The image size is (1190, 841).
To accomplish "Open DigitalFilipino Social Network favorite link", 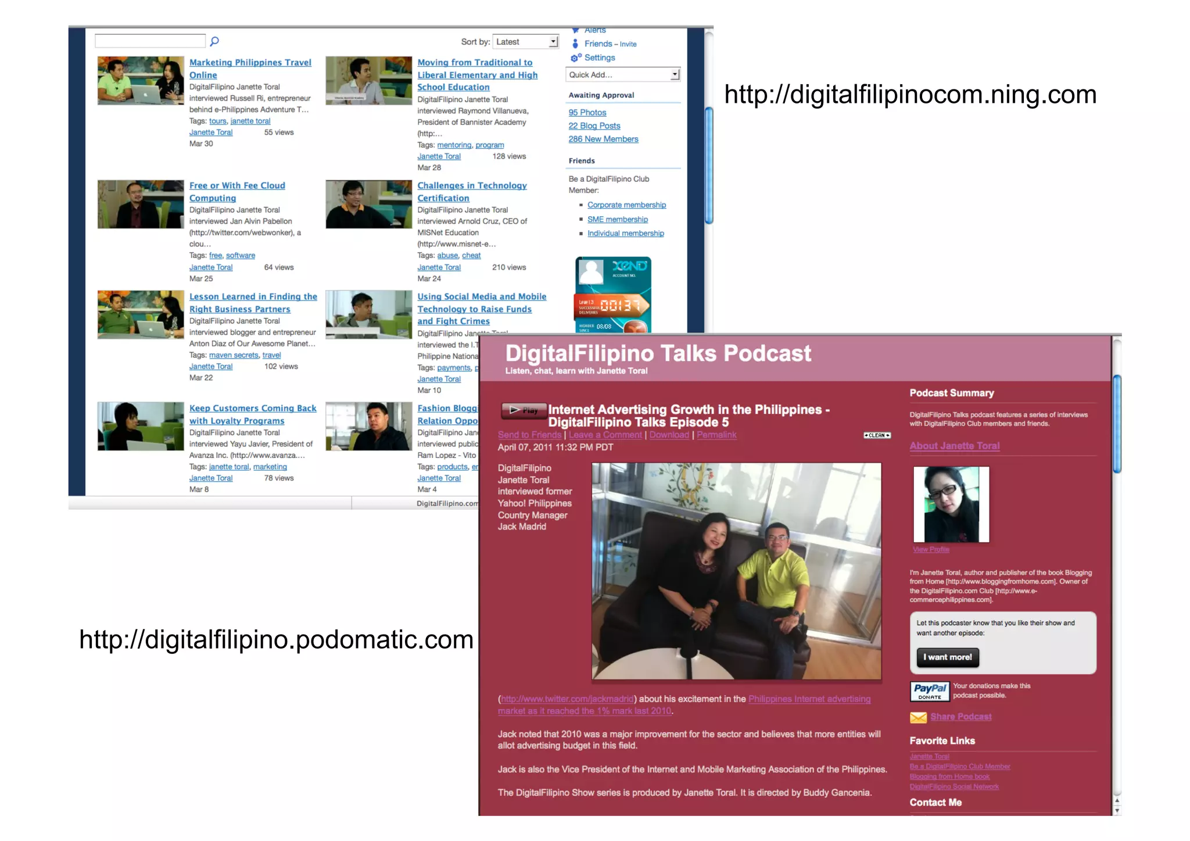I will [954, 787].
